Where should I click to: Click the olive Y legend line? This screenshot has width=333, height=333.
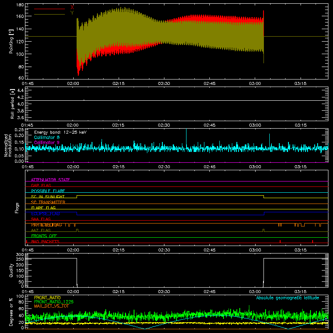50,15
